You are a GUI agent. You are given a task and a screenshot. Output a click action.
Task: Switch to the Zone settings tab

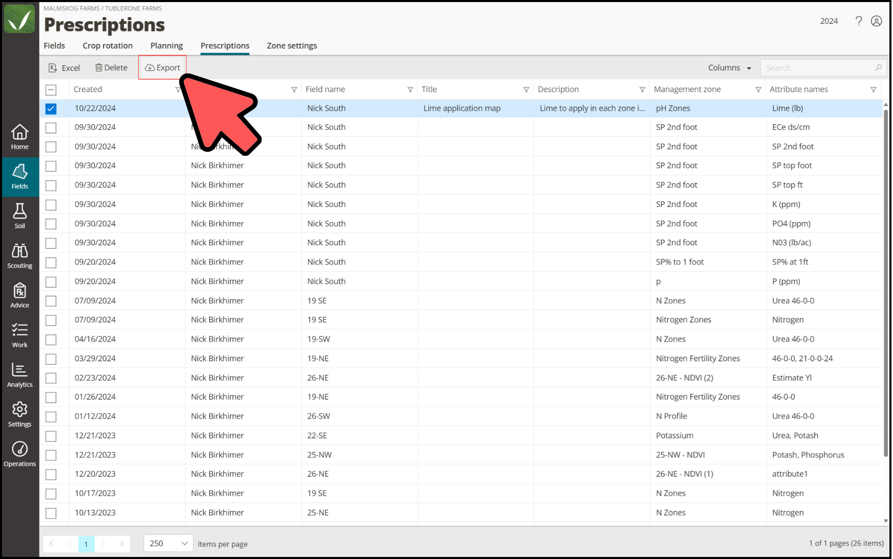(x=292, y=46)
